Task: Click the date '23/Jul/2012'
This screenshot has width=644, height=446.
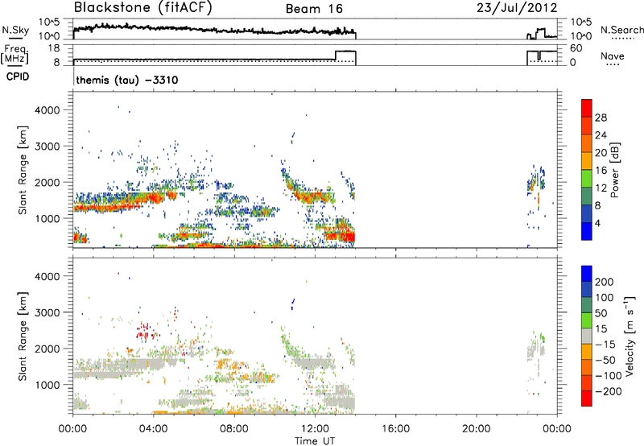Action: [x=517, y=8]
